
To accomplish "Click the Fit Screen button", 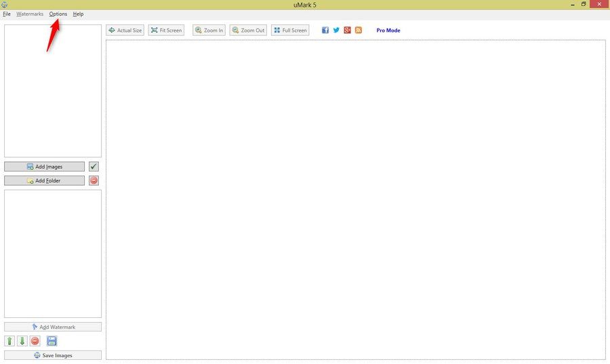I will click(166, 31).
